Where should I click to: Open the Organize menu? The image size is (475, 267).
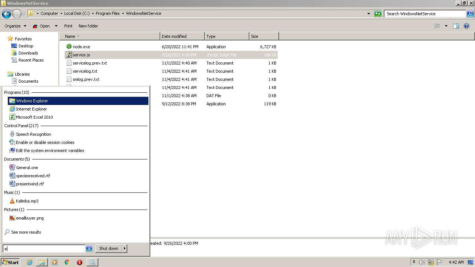[15, 26]
